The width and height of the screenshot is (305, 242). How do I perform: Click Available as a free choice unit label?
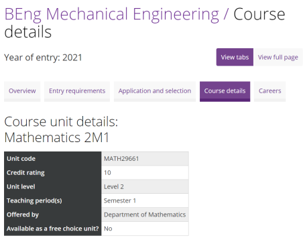(53, 229)
